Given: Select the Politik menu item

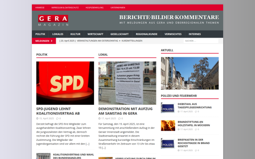Looking at the screenshot, I should (40, 34).
